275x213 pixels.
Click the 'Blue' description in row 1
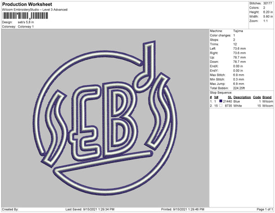point(236,101)
